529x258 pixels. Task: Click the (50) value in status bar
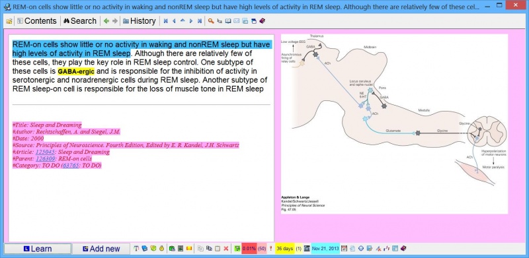[262, 249]
